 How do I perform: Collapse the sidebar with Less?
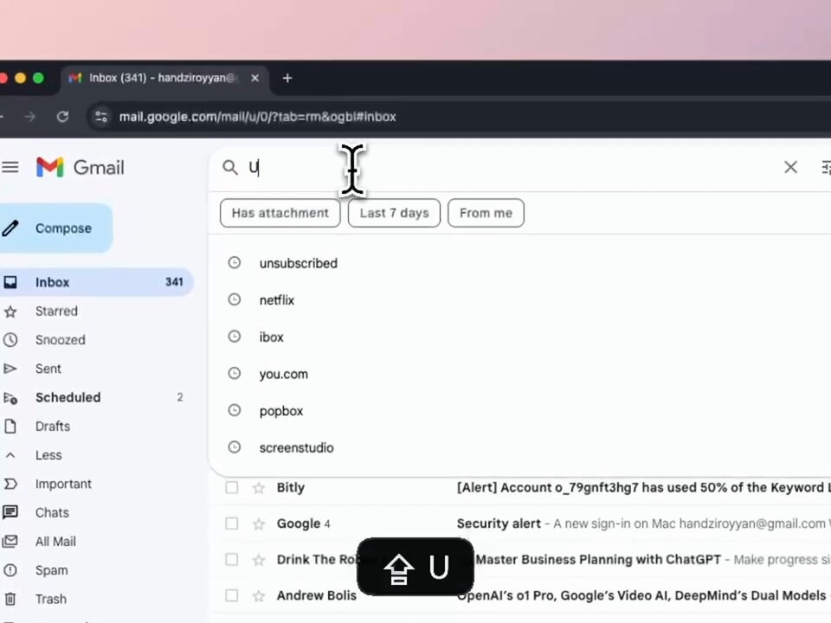[48, 455]
